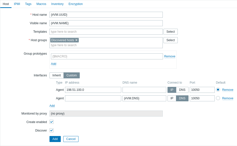Add a new interface row
Image resolution: width=237 pixels, height=146 pixels.
[52, 106]
